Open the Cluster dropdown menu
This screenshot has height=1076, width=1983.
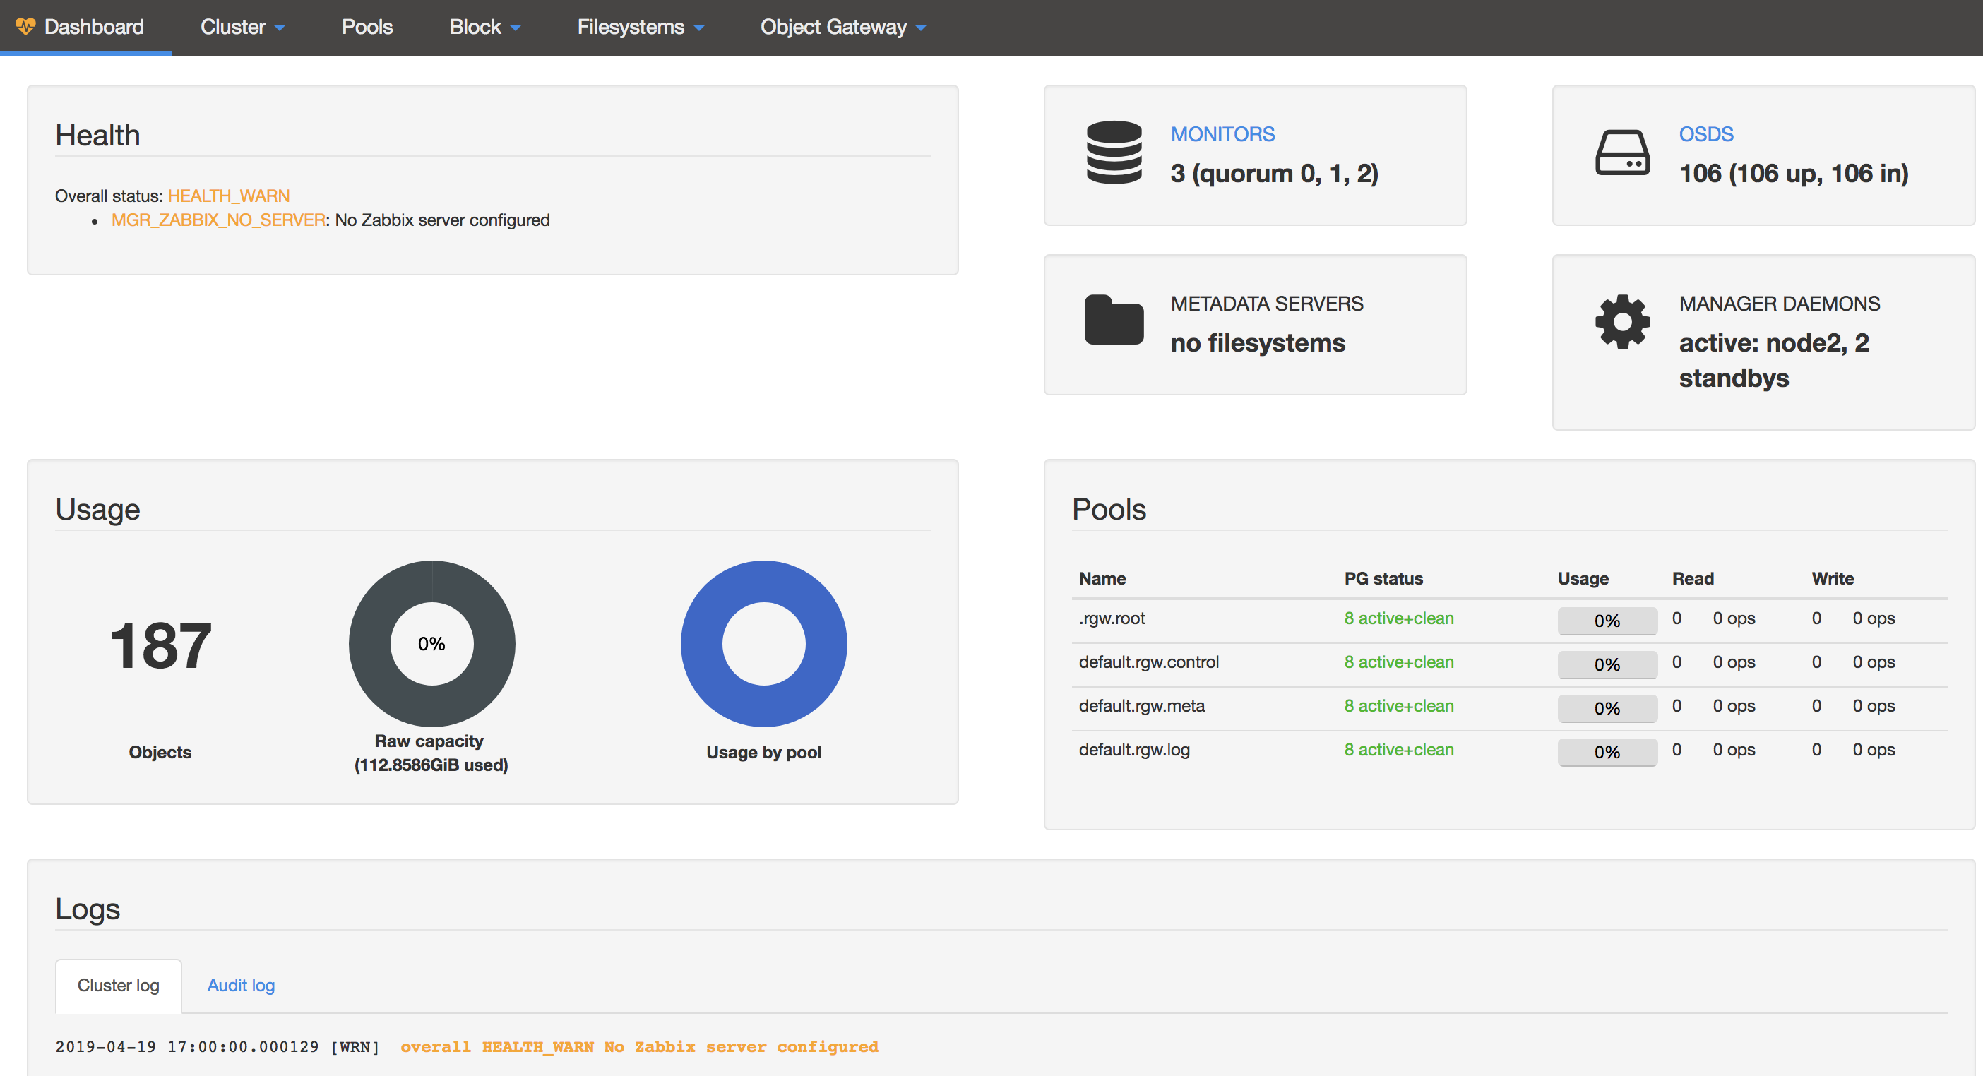pos(242,25)
